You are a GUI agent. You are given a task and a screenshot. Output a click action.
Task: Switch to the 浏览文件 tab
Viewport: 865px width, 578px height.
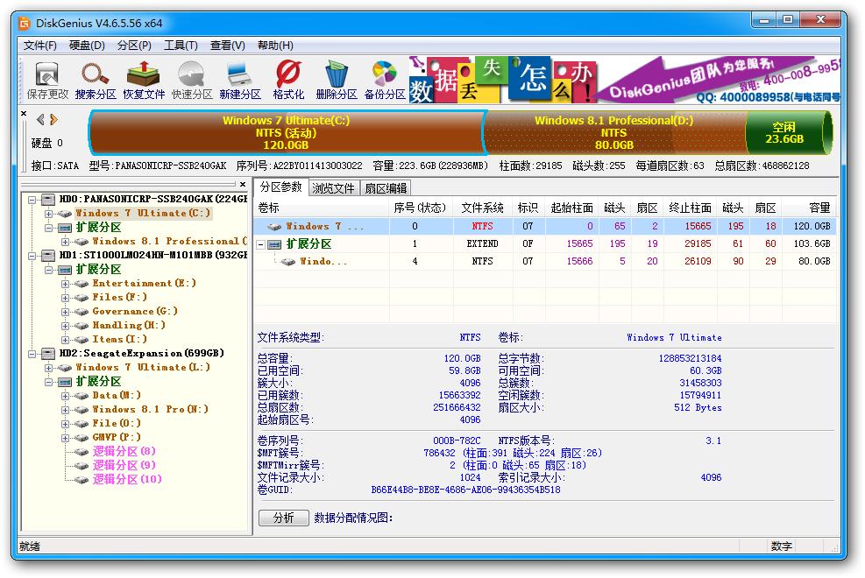333,187
